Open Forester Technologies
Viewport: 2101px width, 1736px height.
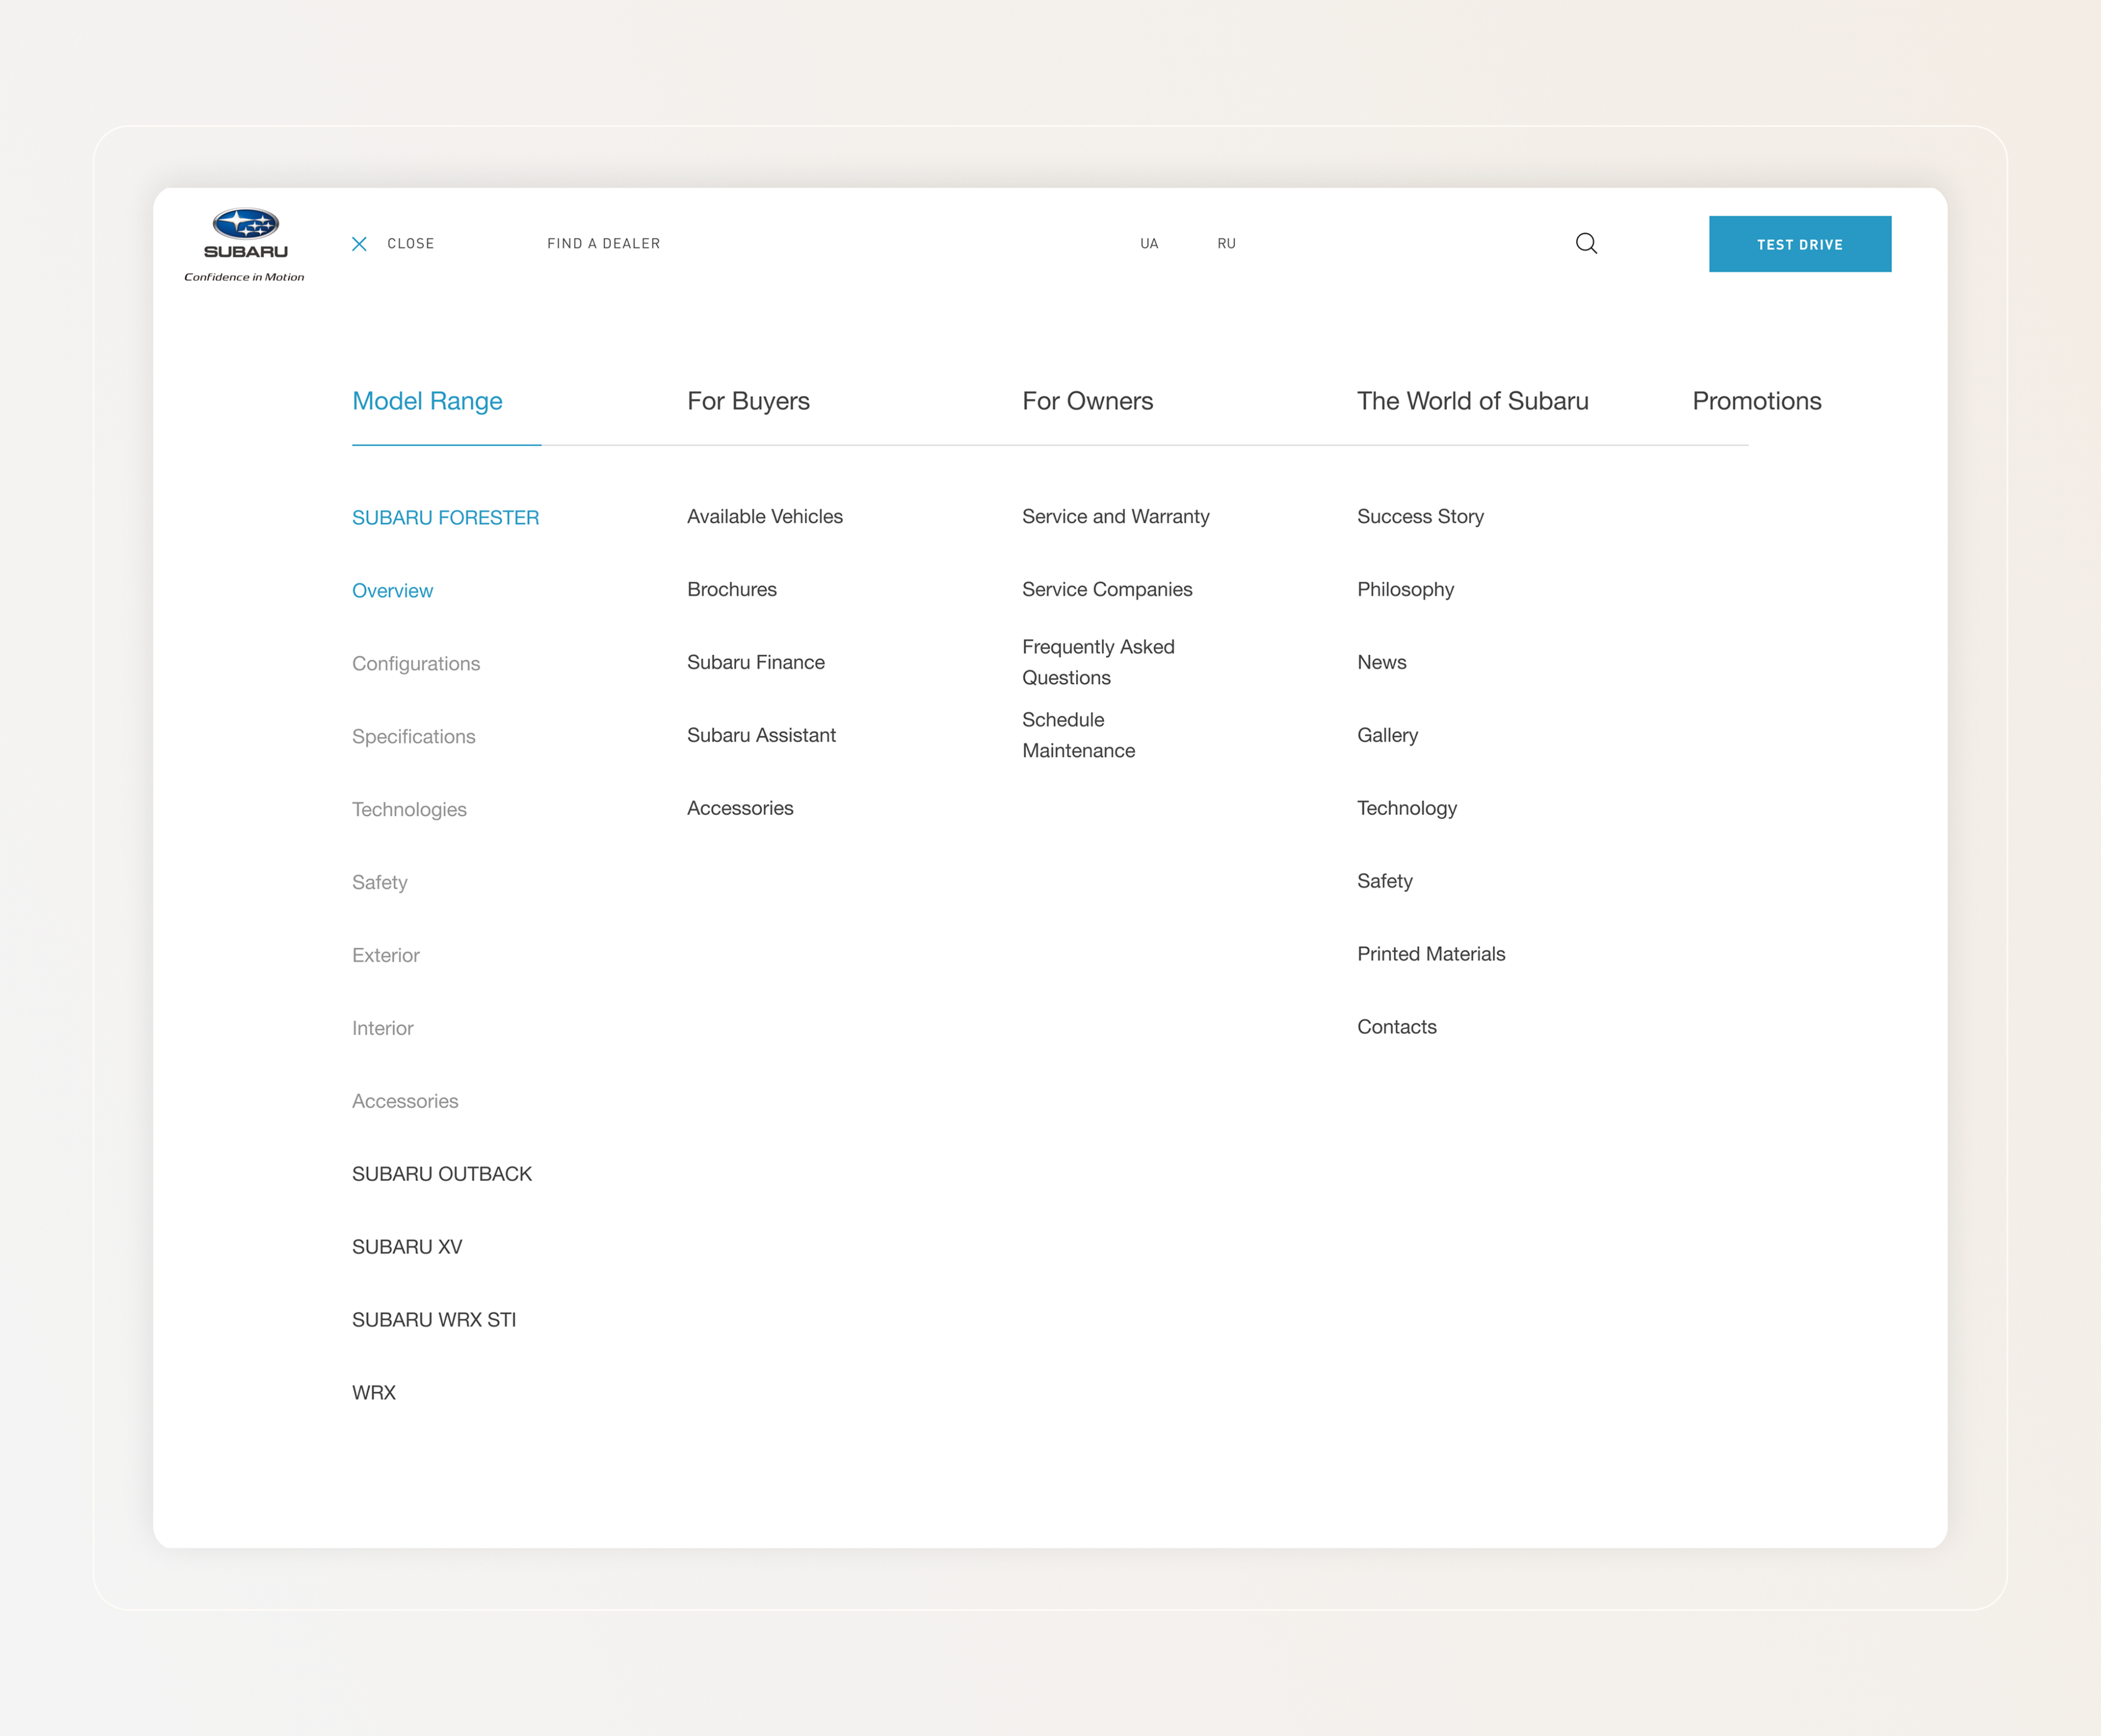(x=409, y=810)
